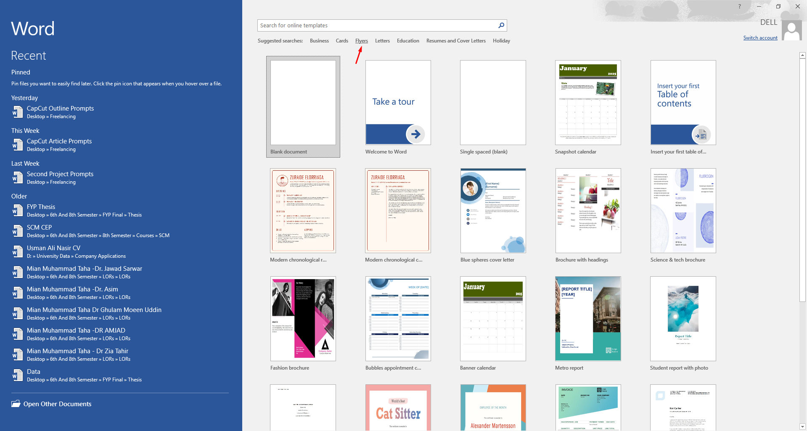Click the scrollbar down arrow

point(802,425)
